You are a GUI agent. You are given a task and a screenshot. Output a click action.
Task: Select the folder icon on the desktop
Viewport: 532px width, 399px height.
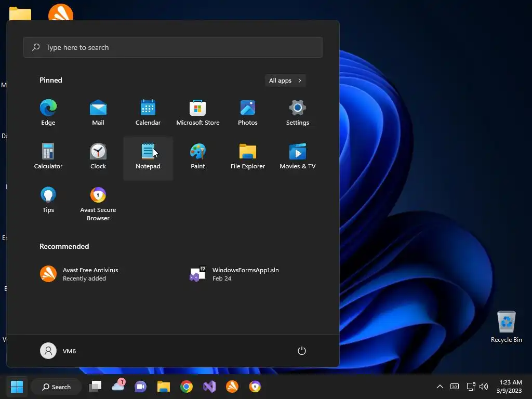(20, 14)
